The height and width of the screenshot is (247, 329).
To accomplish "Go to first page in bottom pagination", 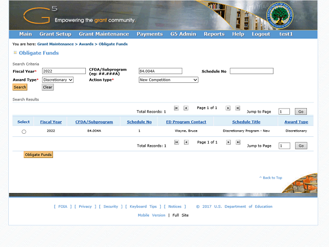I will [x=177, y=142].
